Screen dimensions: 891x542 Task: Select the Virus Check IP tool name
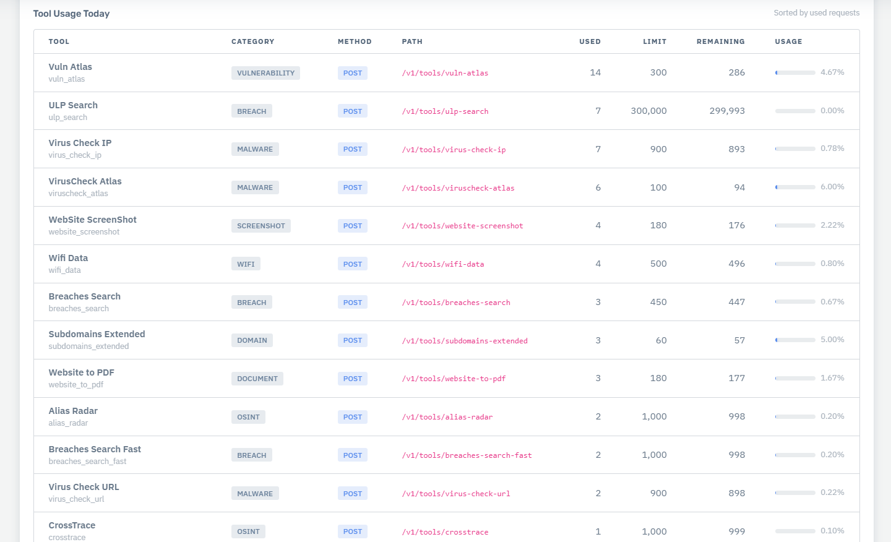coord(80,143)
